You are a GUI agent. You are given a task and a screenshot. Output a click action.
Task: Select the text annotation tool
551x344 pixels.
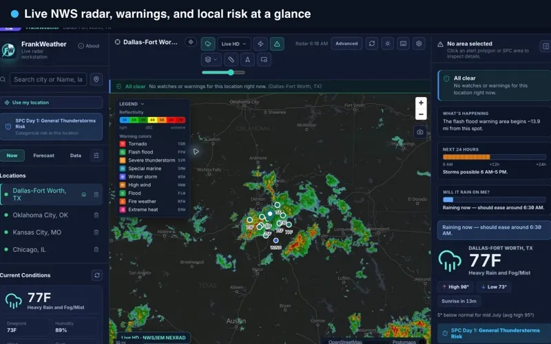click(x=247, y=60)
